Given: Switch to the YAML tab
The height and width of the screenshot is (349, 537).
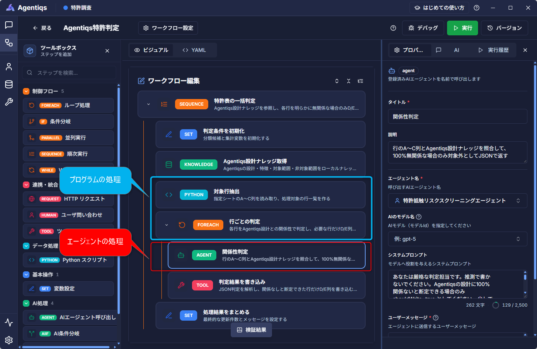Looking at the screenshot, I should [x=194, y=50].
